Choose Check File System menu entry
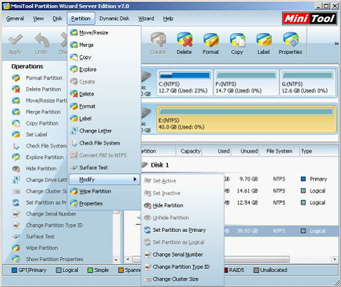The height and width of the screenshot is (287, 341). [104, 143]
